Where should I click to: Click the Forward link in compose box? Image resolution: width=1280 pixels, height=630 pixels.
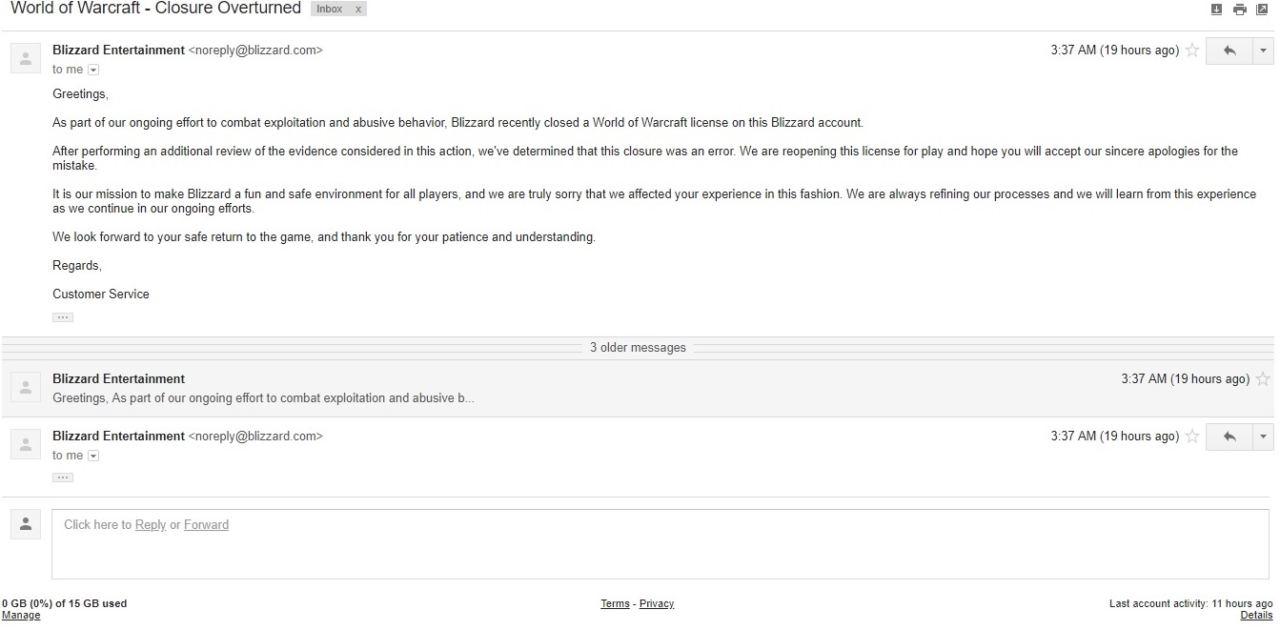pos(206,525)
